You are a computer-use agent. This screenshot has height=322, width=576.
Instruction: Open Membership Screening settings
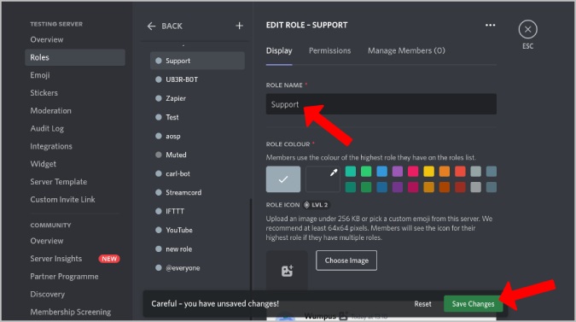(x=71, y=312)
